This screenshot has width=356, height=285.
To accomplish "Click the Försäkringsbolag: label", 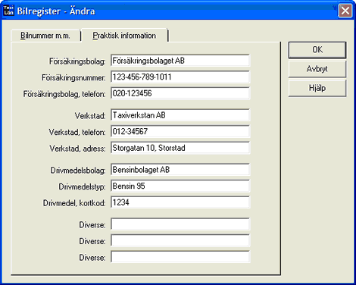I will point(77,61).
